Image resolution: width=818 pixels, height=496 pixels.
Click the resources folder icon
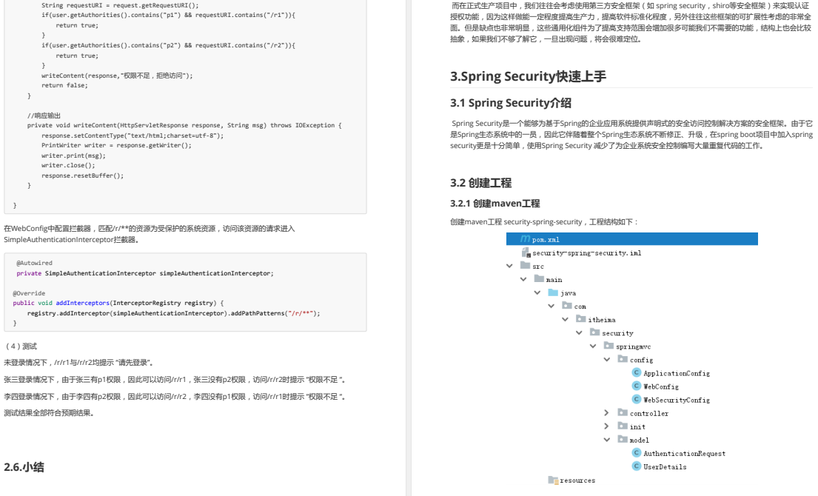[x=554, y=480]
